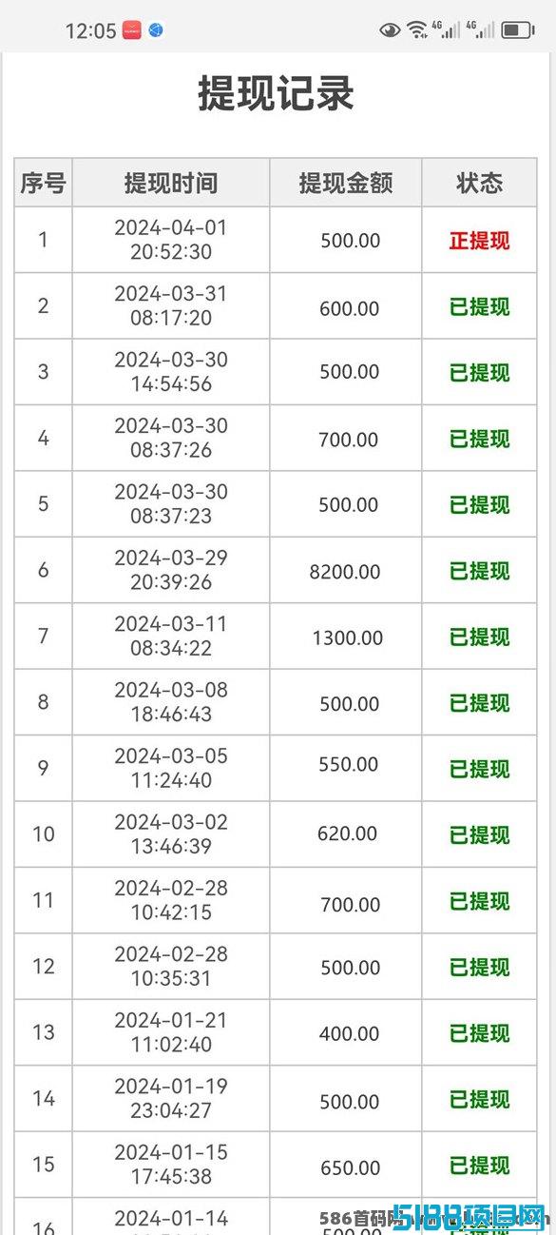
Task: Tap 已提现 status for row 13
Action: pos(479,1033)
